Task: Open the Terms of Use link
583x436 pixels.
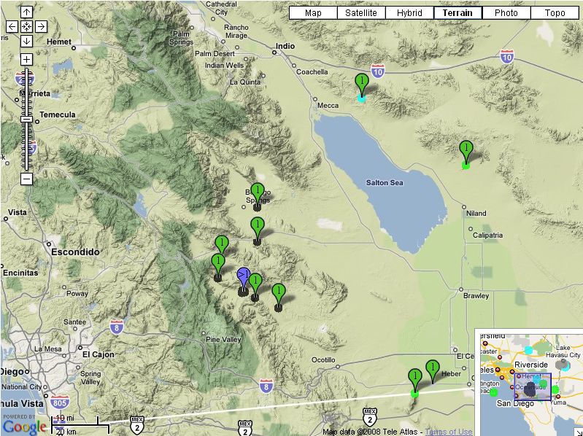Action: tap(449, 432)
